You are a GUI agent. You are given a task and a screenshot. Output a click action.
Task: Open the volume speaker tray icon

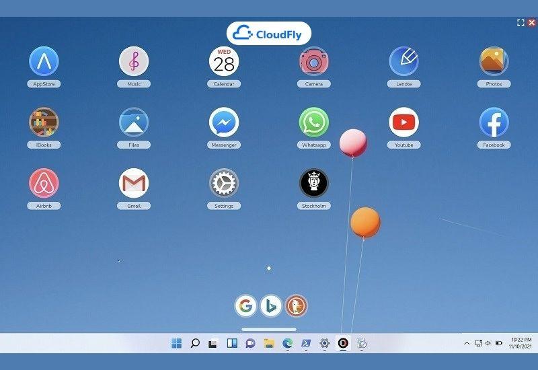click(x=488, y=343)
